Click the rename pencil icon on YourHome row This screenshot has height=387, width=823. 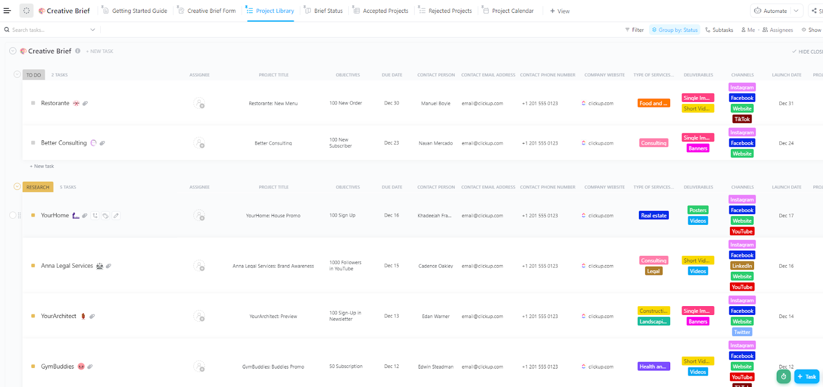click(116, 216)
